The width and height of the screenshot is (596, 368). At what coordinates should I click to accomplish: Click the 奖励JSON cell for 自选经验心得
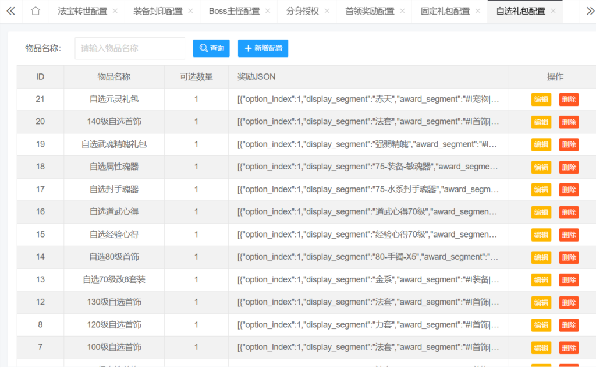[368, 235]
